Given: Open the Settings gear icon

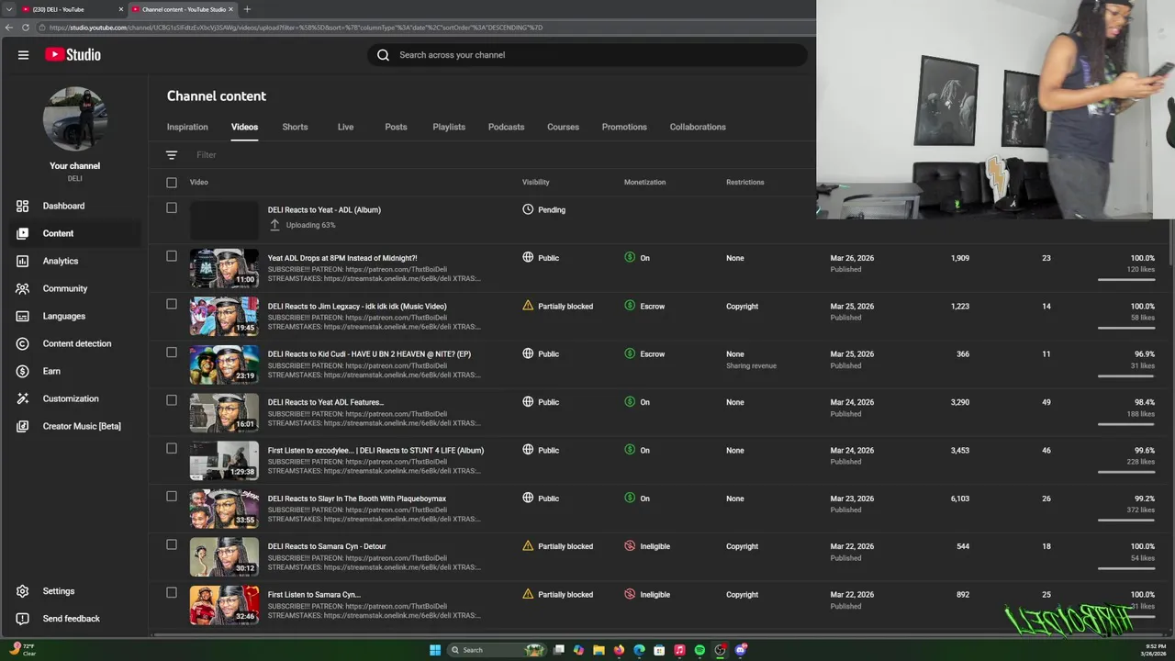Looking at the screenshot, I should coord(23,591).
